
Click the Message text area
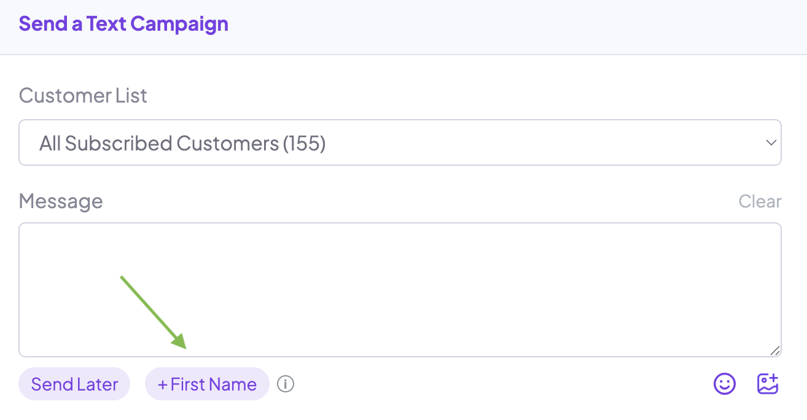click(399, 289)
